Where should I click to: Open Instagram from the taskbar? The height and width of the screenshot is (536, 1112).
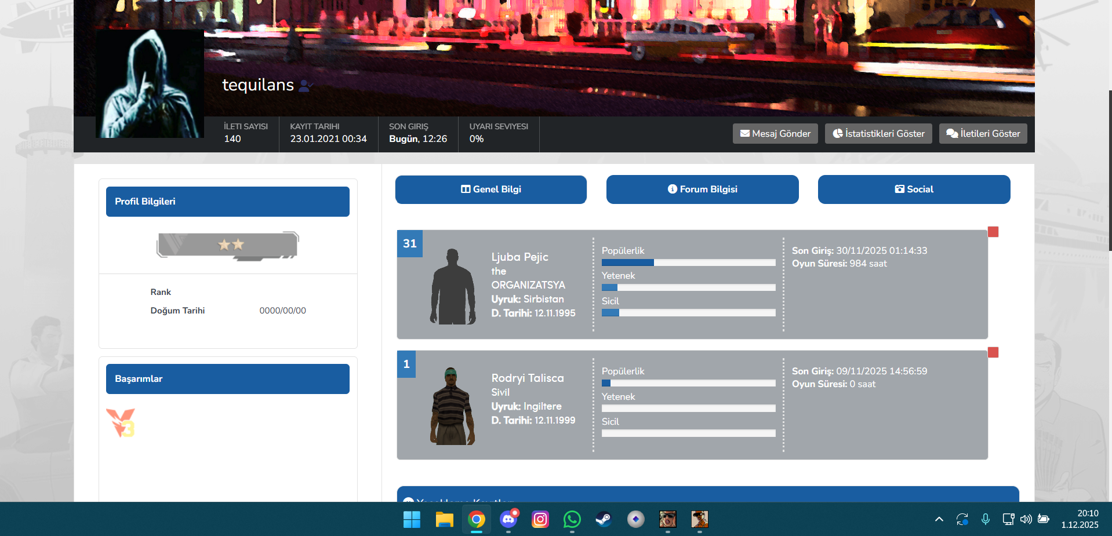540,519
